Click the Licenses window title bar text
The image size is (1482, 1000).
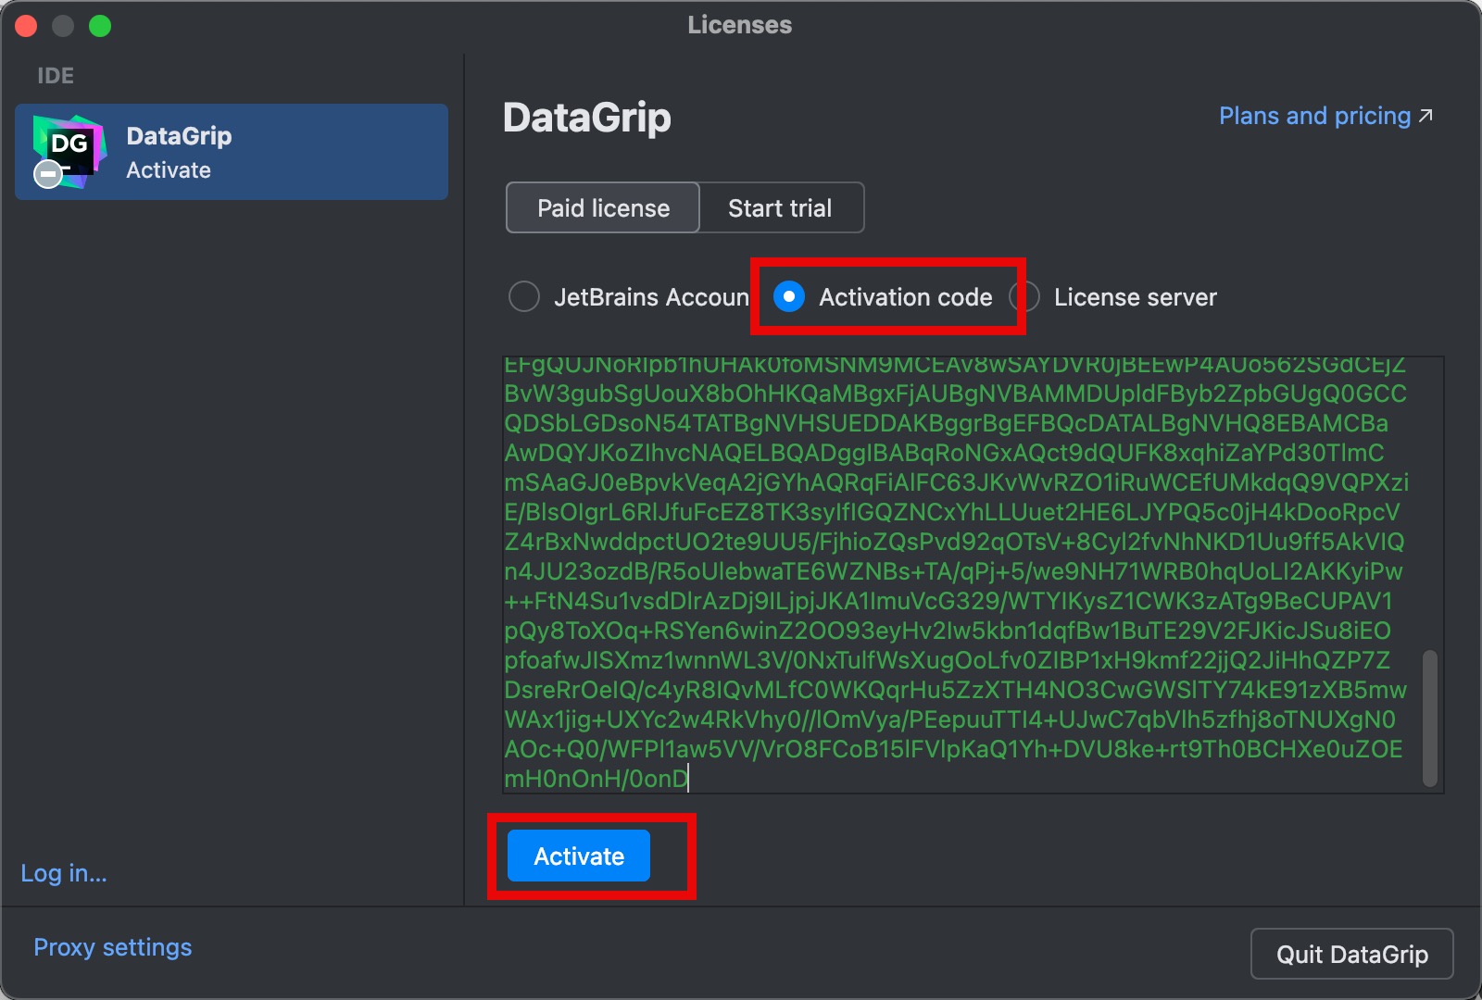pyautogui.click(x=739, y=25)
